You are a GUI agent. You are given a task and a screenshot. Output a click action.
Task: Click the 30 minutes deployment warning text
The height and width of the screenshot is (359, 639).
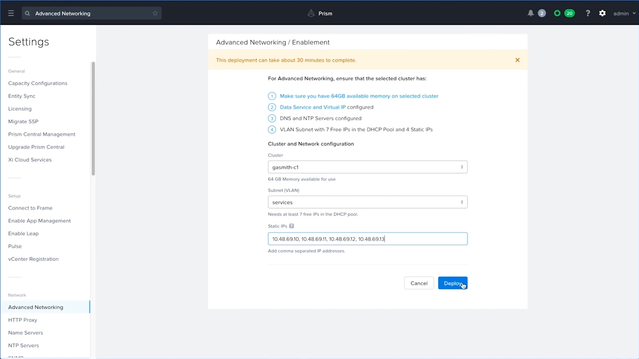286,60
